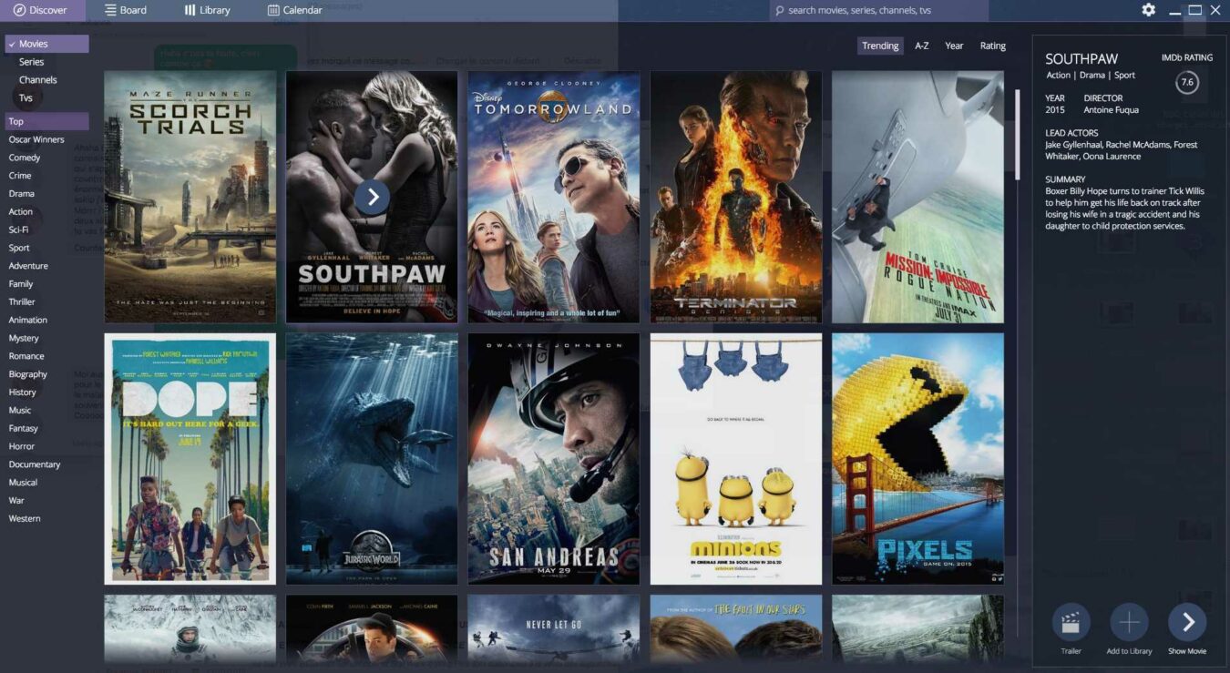This screenshot has width=1230, height=673.
Task: Click the Calendar icon
Action: point(273,10)
